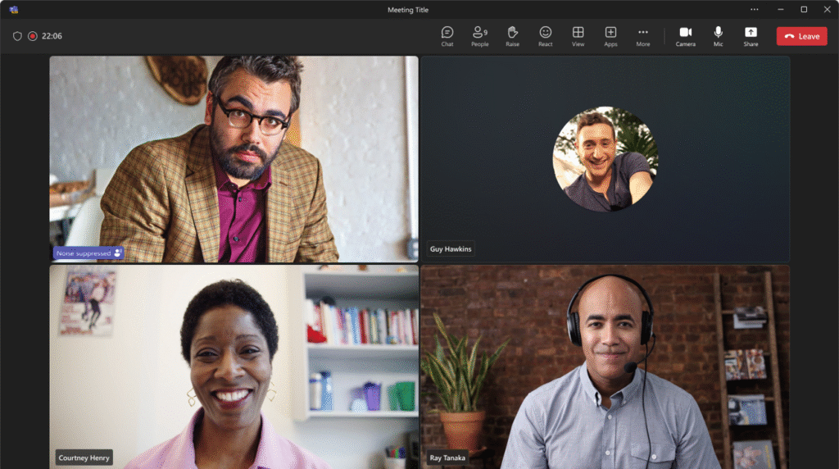
Task: Mute the Mic
Action: point(718,36)
